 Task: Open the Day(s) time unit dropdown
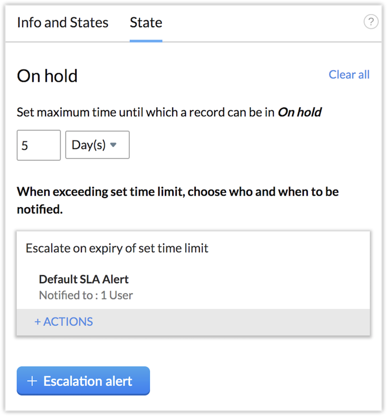pos(97,146)
